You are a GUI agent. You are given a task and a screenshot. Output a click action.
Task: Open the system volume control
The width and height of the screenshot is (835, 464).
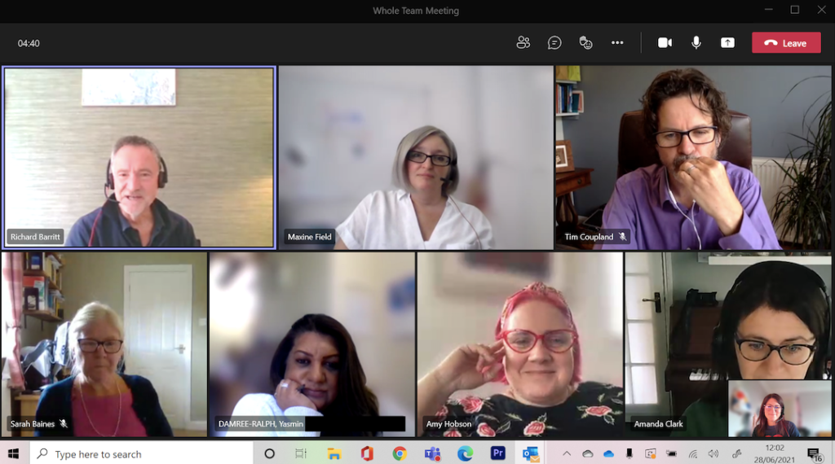point(714,453)
